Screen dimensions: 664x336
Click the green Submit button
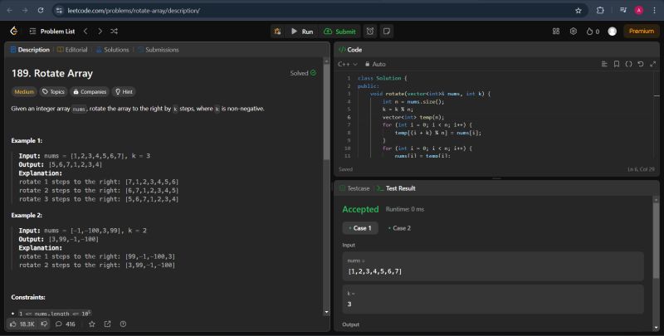pyautogui.click(x=339, y=31)
